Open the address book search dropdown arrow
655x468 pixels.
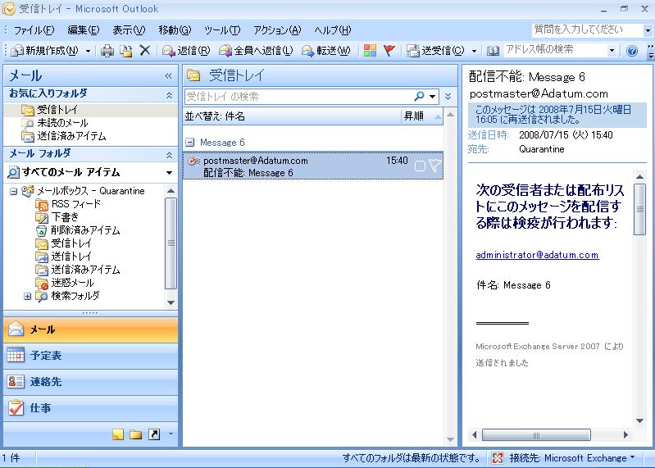(612, 51)
